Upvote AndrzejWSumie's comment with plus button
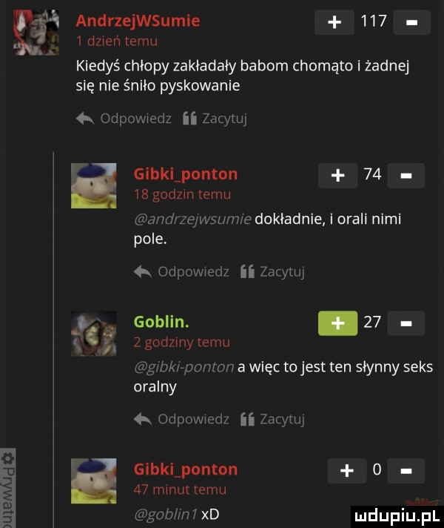This screenshot has height=528, width=444. tap(334, 22)
